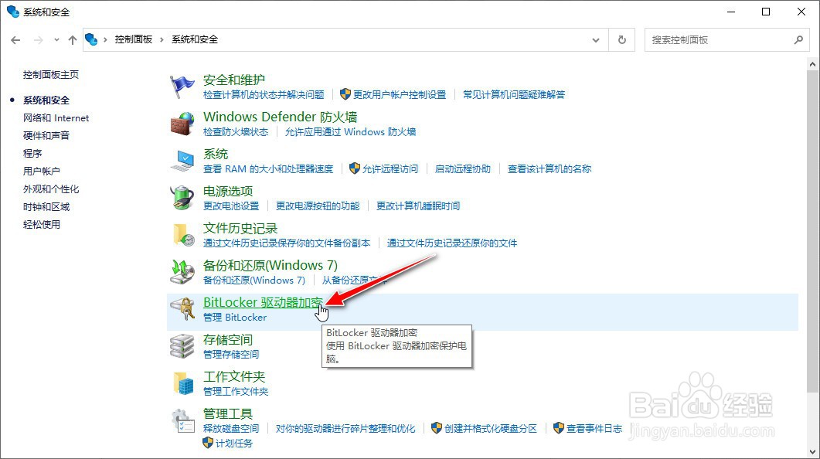This screenshot has width=820, height=459.
Task: Click the scrollbar up arrow
Action: pos(812,64)
